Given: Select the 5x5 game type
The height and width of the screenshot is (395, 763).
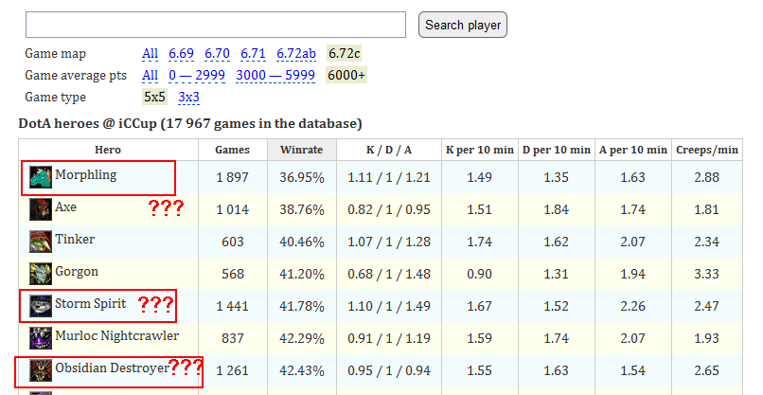Looking at the screenshot, I should [154, 97].
